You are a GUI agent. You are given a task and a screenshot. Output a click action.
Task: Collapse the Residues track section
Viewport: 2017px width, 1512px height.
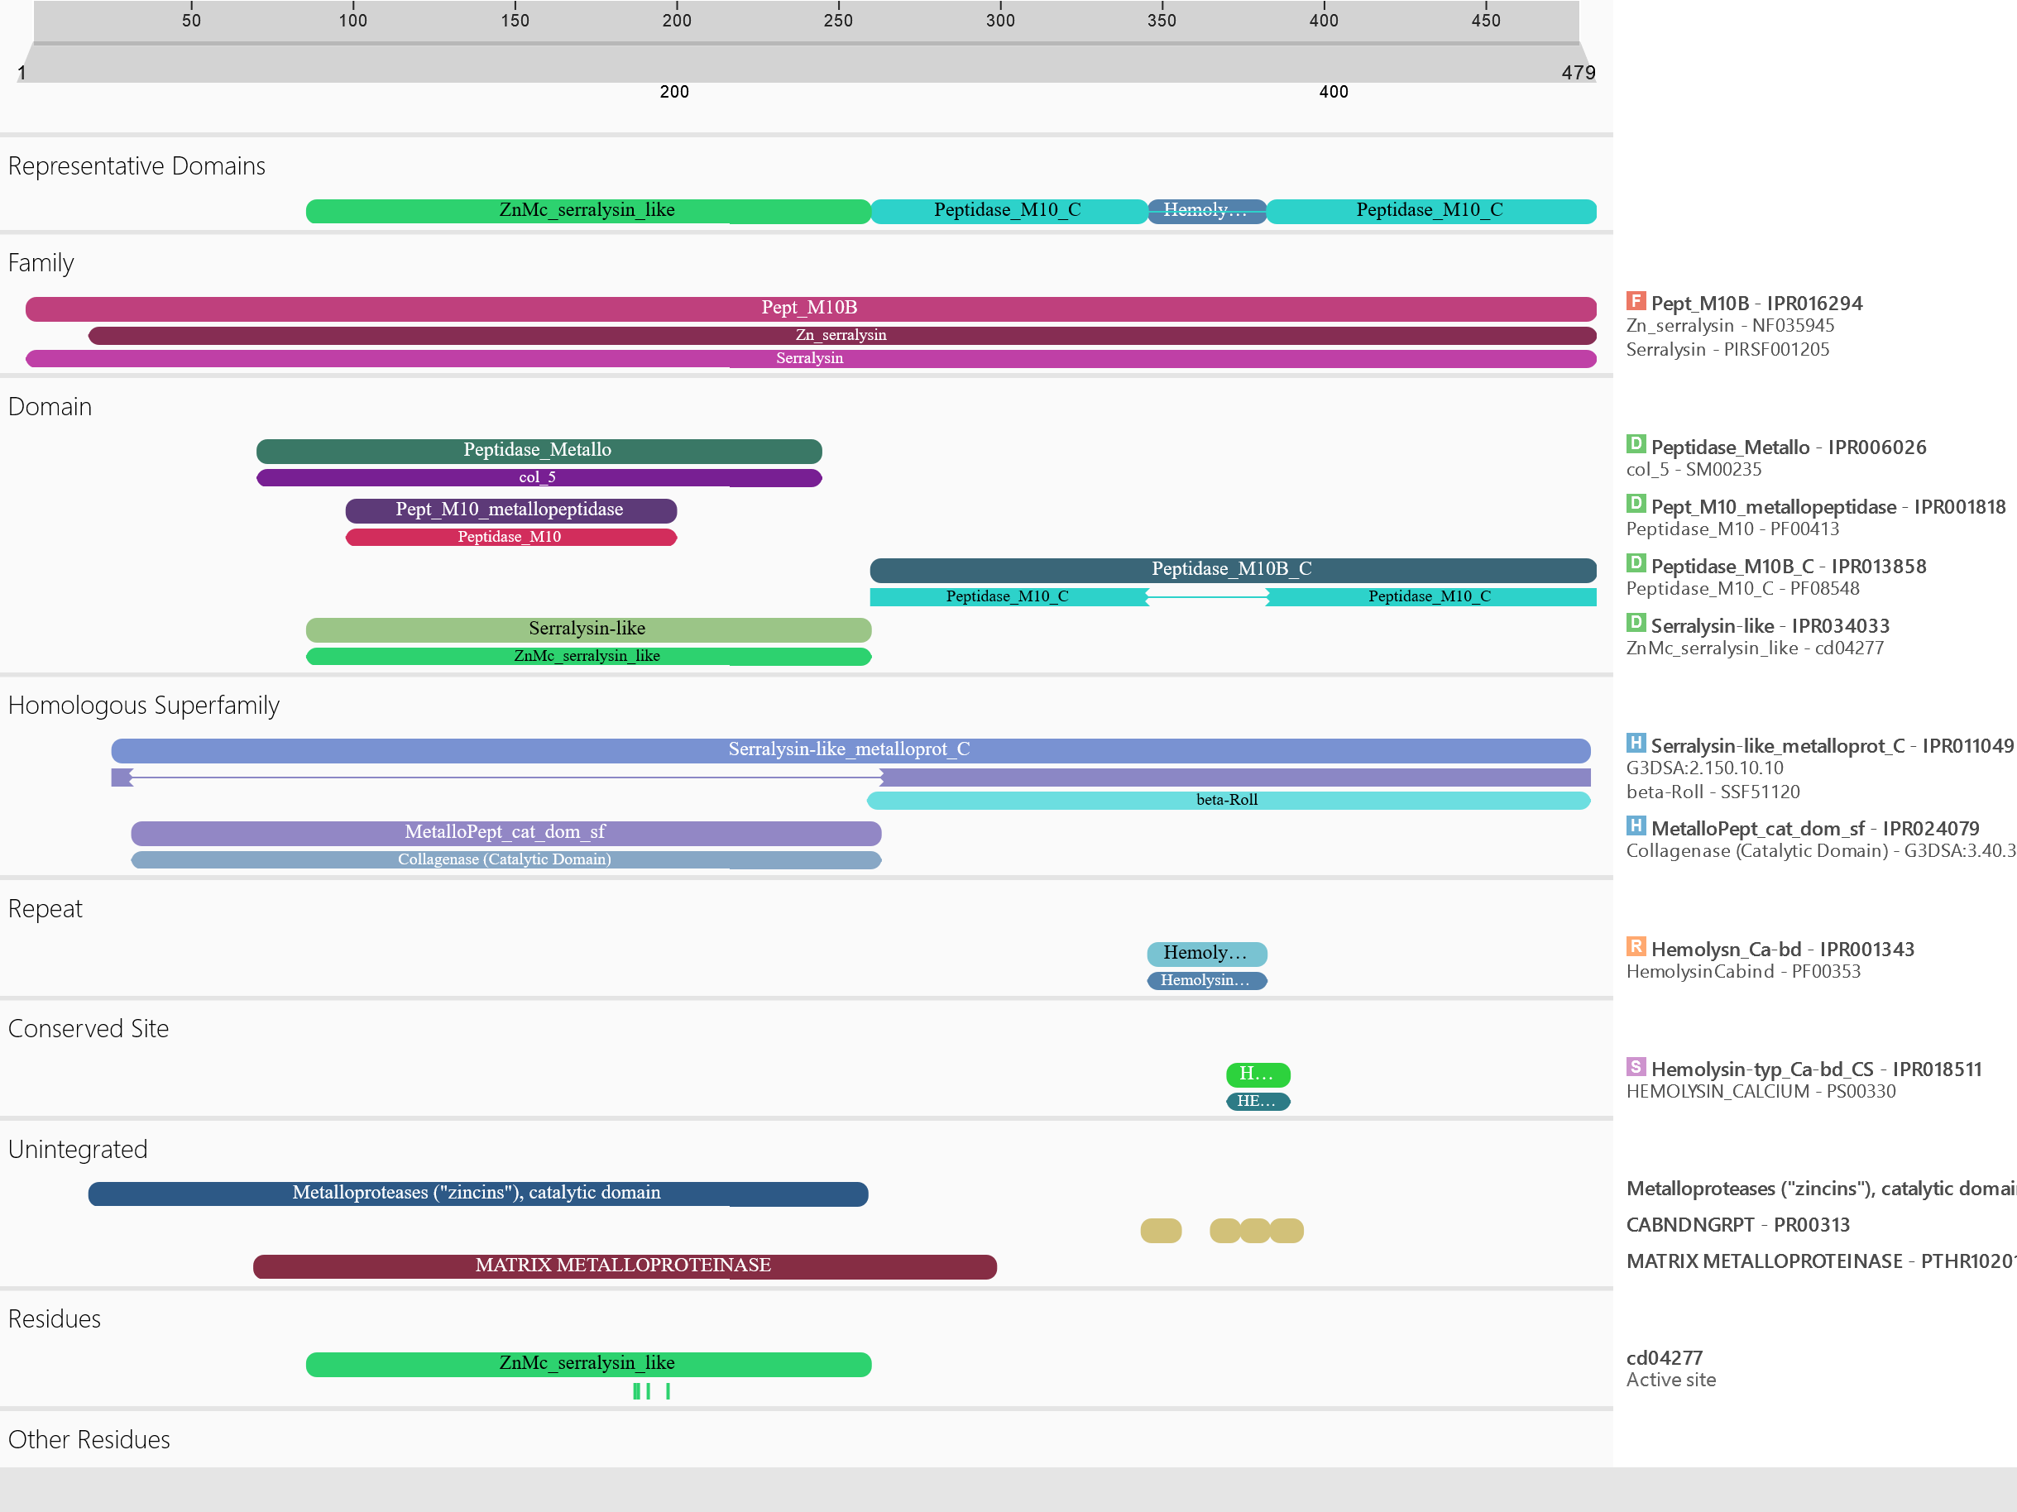55,1318
